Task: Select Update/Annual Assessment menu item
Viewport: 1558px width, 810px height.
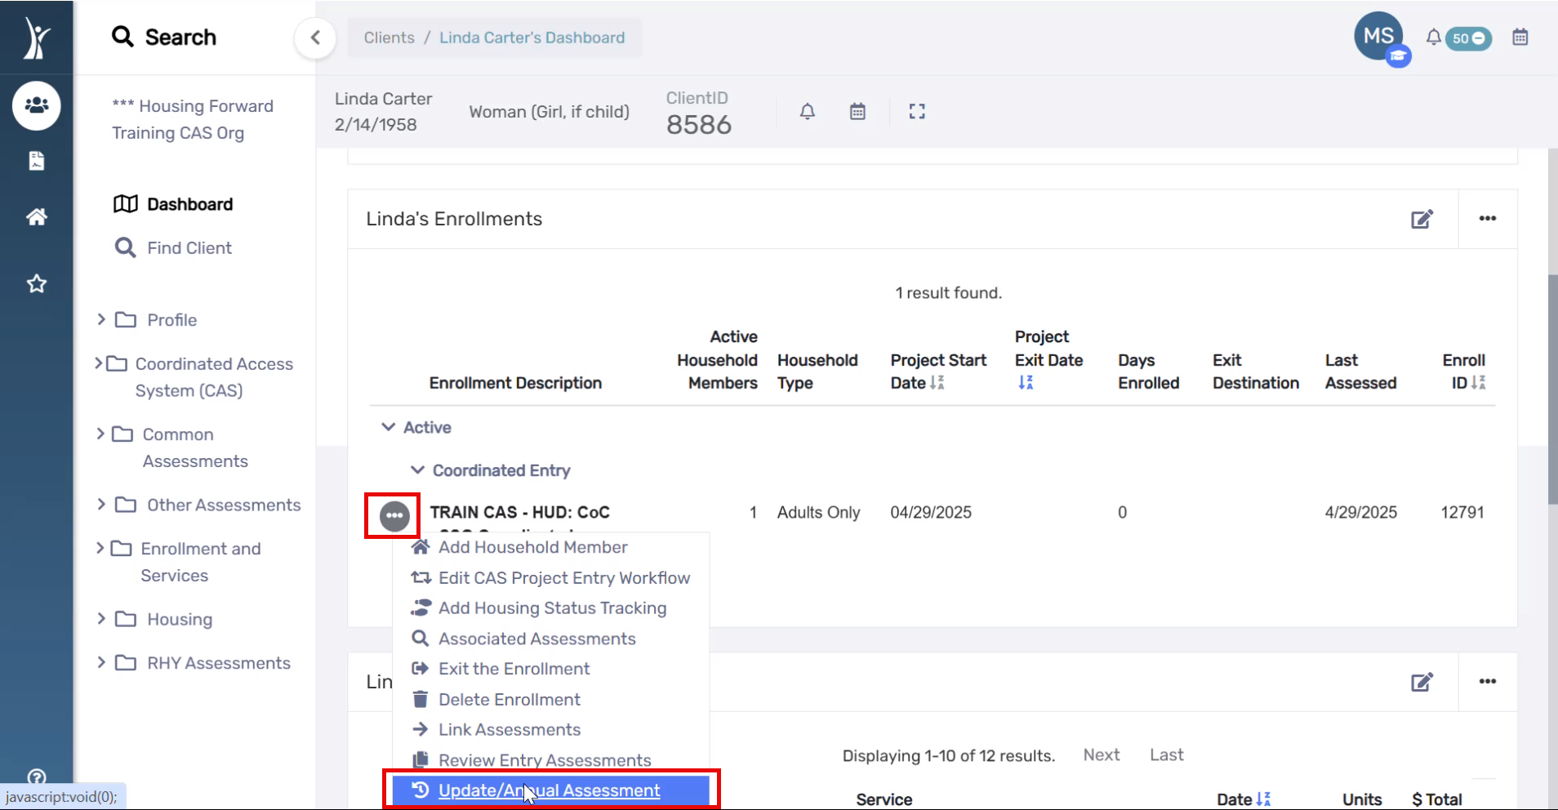Action: (550, 790)
